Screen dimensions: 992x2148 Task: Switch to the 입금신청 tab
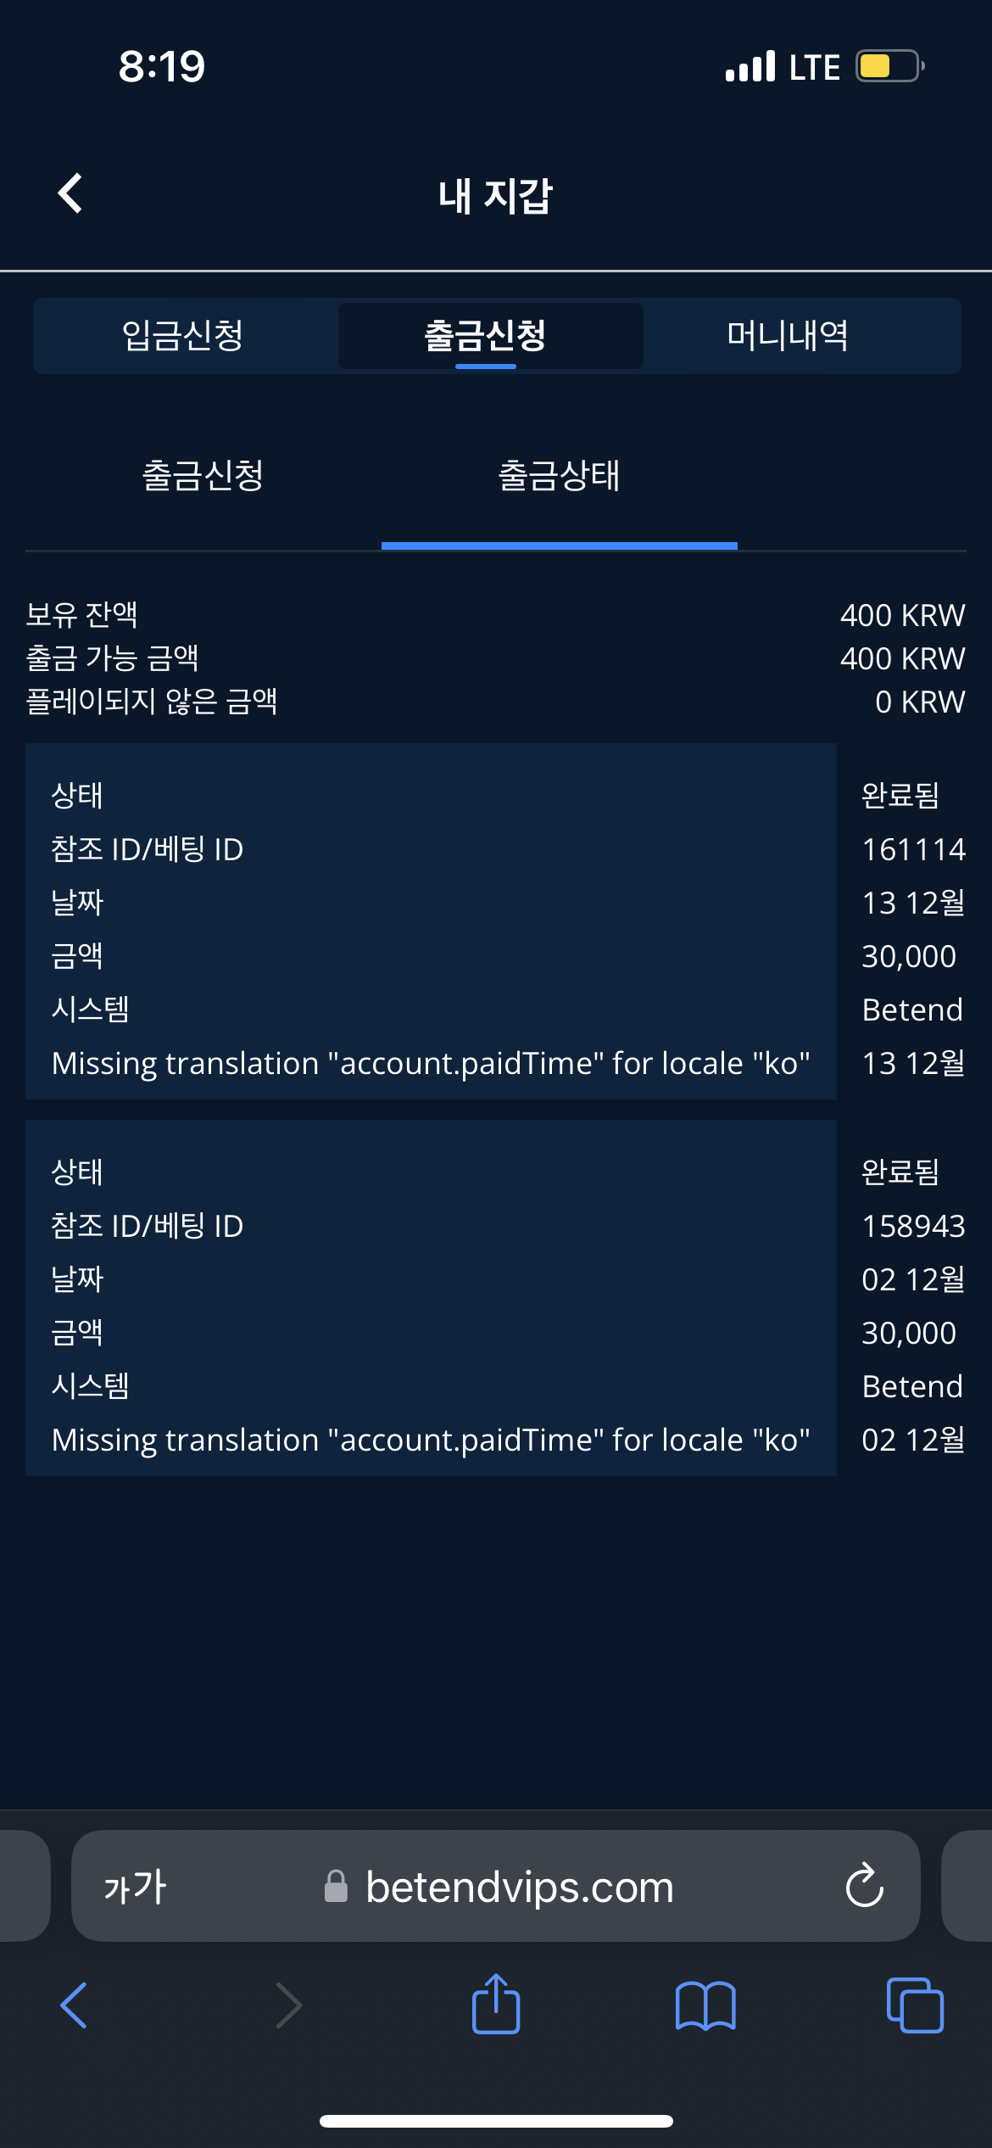[183, 335]
